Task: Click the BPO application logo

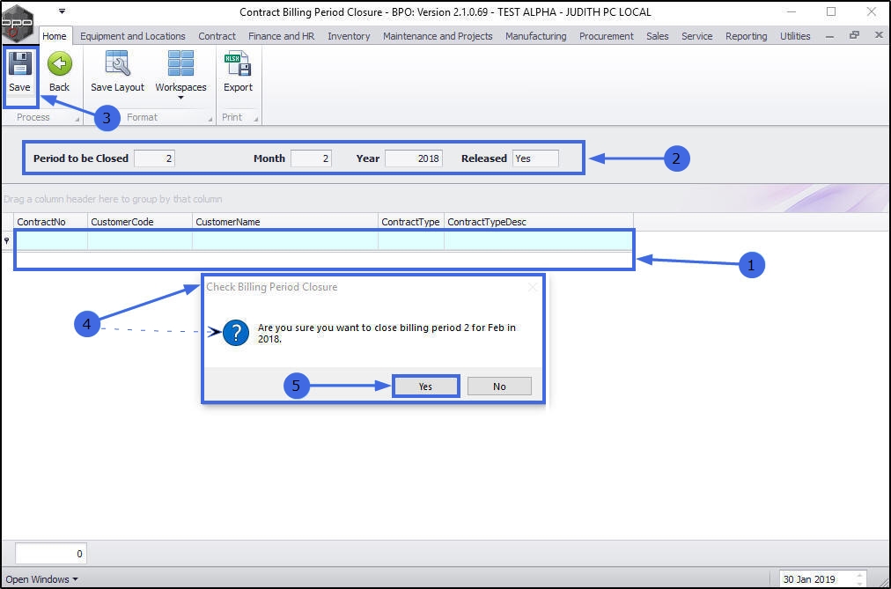Action: pyautogui.click(x=17, y=23)
